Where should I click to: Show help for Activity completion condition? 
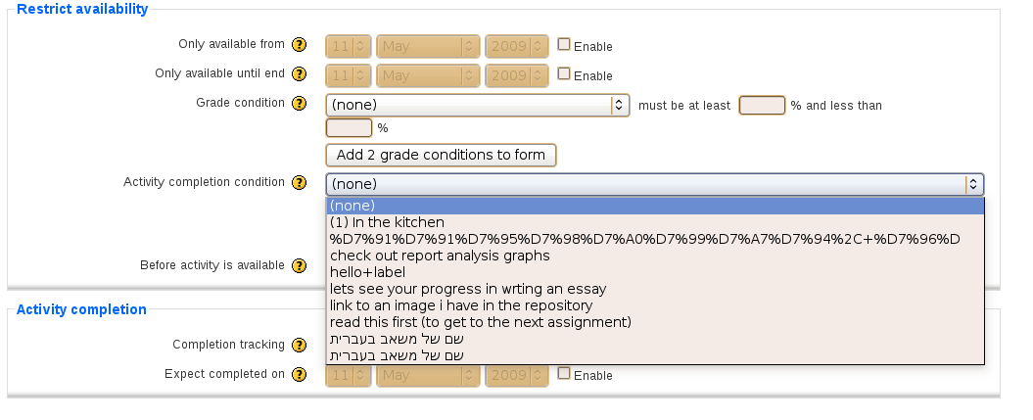(x=299, y=182)
